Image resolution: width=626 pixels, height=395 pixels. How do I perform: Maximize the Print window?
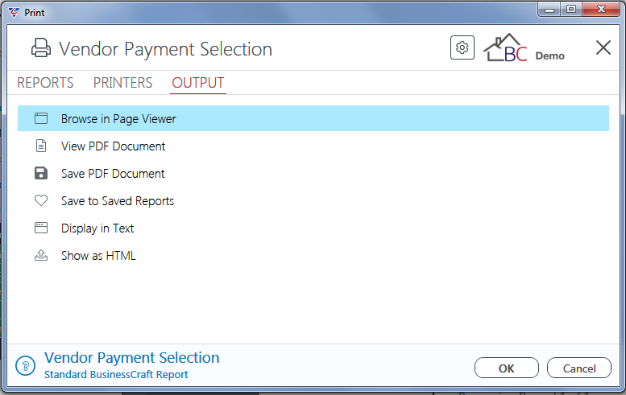pyautogui.click(x=571, y=10)
